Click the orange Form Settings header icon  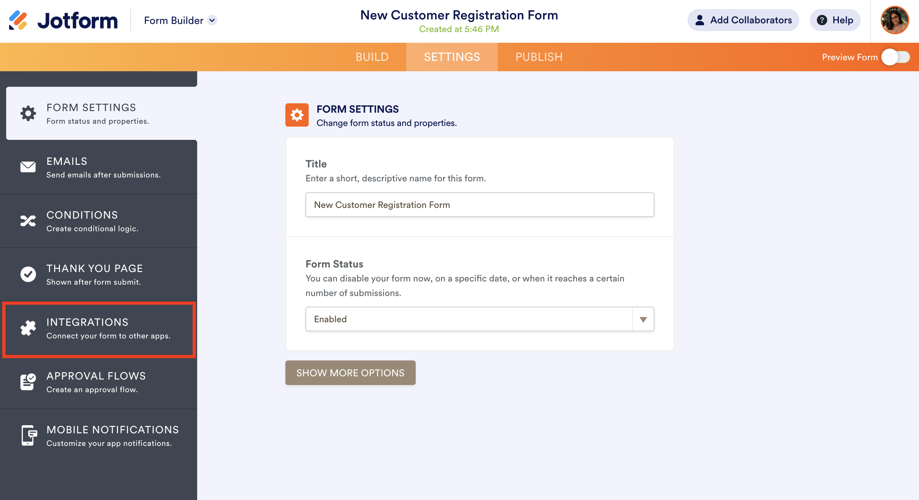click(297, 115)
